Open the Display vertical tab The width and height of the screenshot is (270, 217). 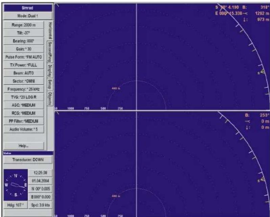[x=50, y=71]
